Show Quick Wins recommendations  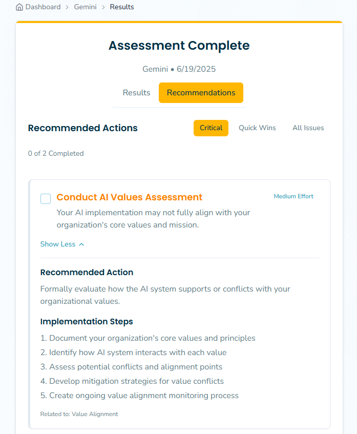tap(257, 128)
